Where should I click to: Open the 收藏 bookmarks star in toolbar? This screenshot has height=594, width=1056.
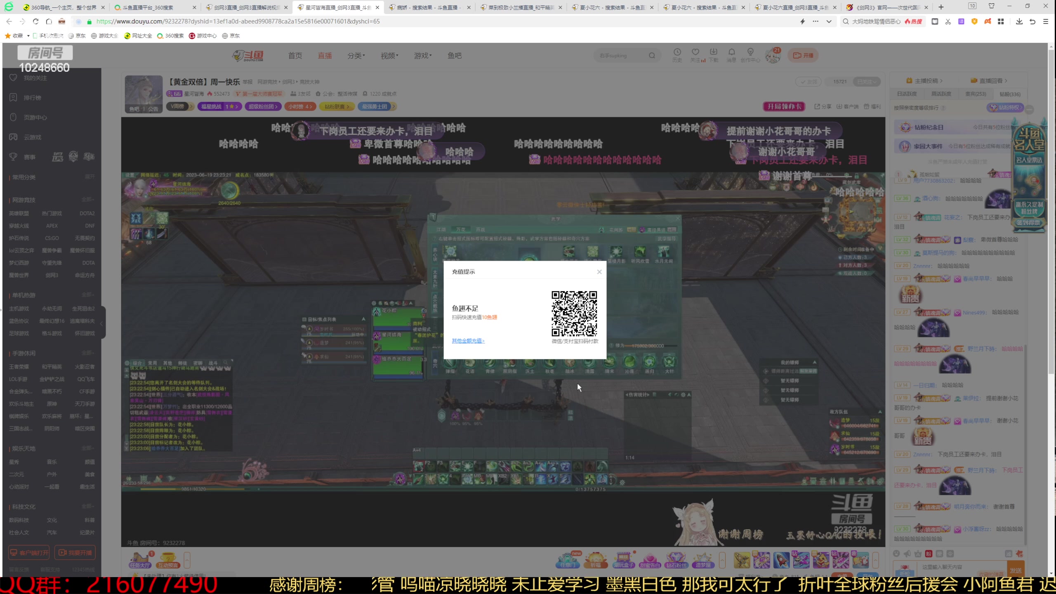point(14,36)
